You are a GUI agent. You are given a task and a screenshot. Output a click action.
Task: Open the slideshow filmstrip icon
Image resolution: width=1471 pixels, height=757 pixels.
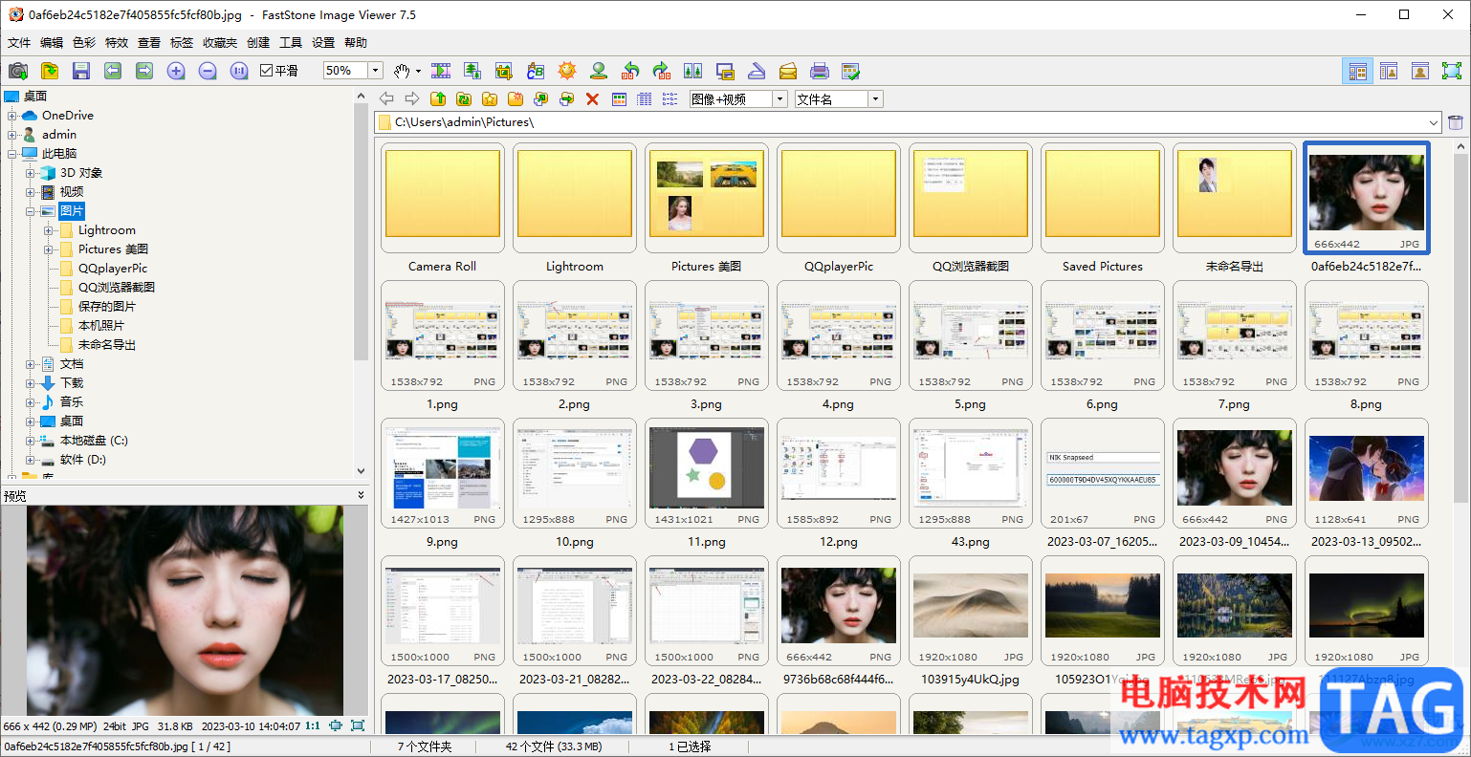(441, 71)
